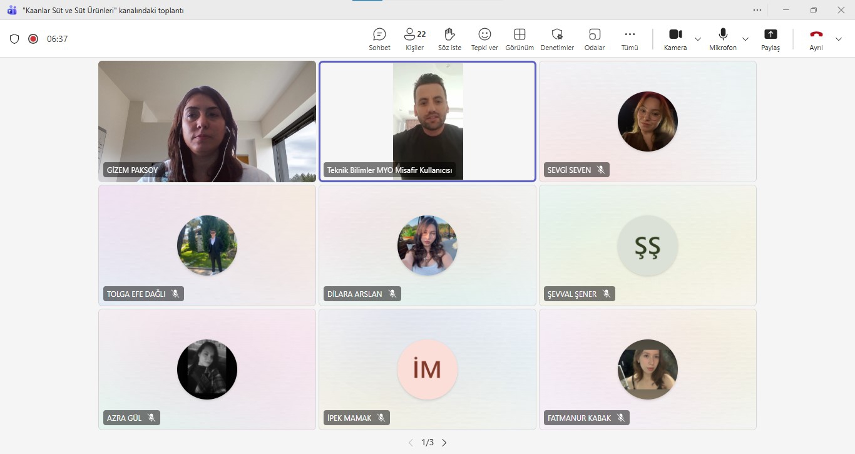855x454 pixels.
Task: Share screen with Paylaş
Action: tap(771, 39)
